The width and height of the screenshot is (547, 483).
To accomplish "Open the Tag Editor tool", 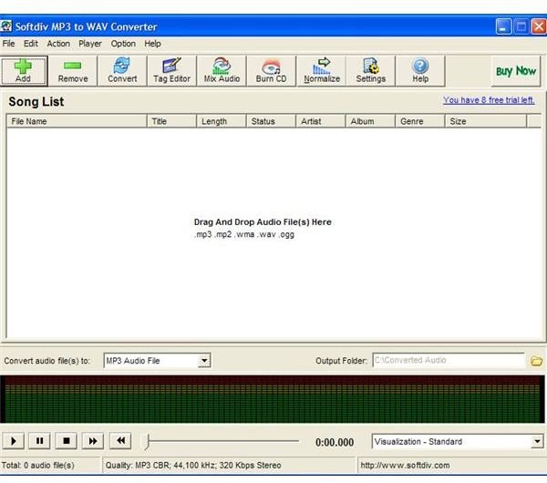I will (171, 71).
